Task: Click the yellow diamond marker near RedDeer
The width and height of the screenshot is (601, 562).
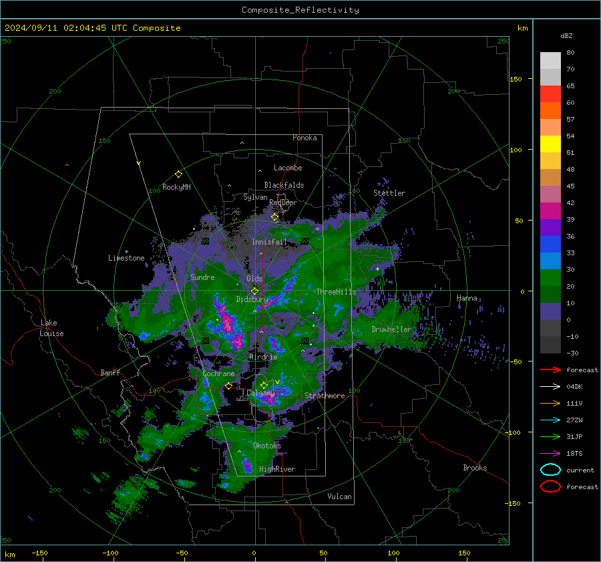Action: click(x=274, y=217)
